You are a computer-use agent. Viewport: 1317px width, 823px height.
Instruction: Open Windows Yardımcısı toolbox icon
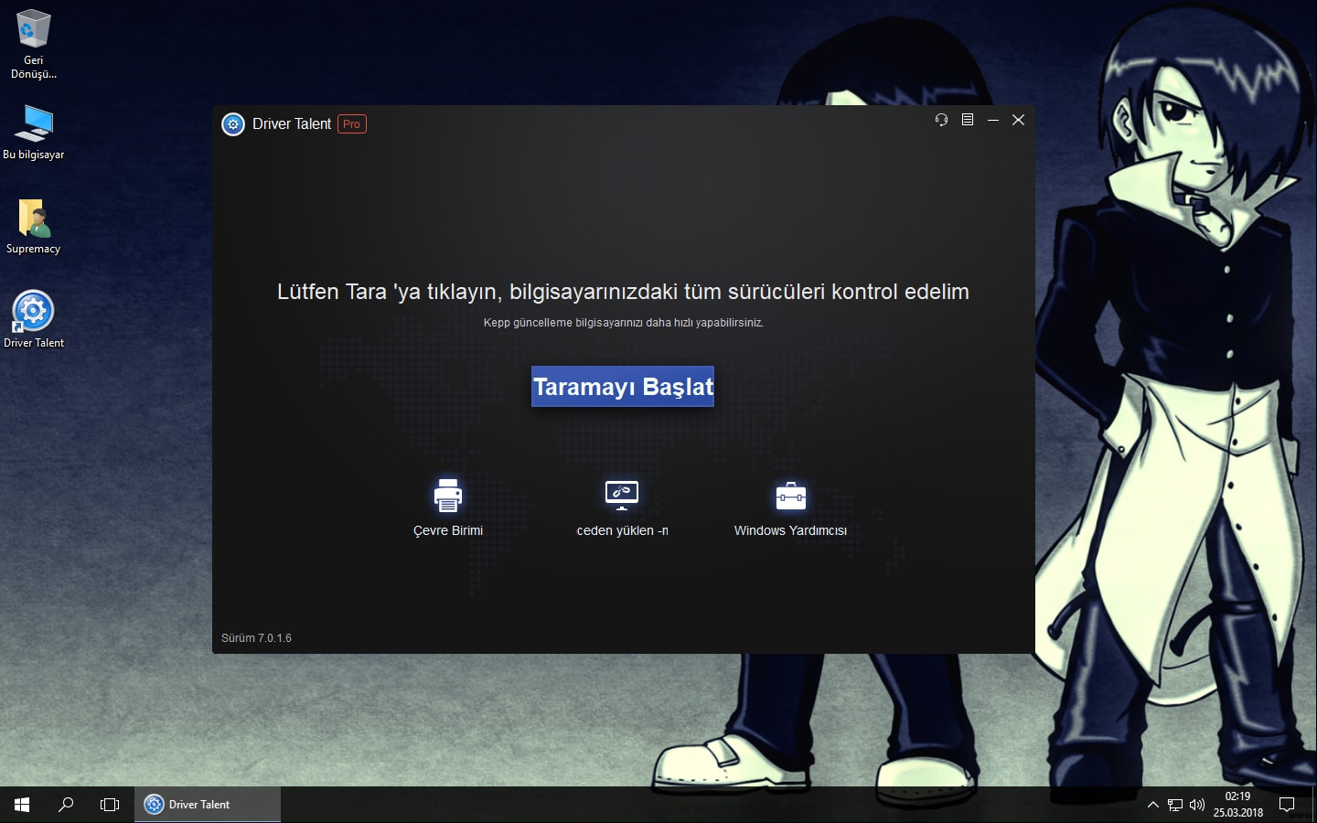click(790, 495)
